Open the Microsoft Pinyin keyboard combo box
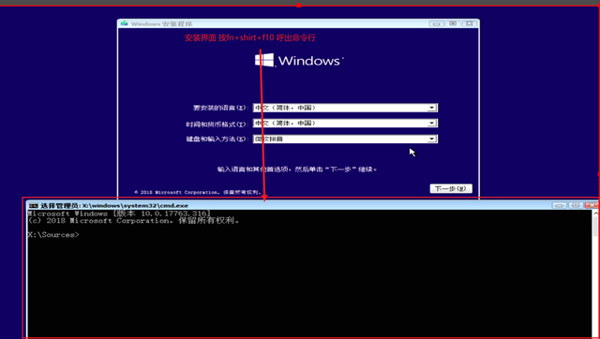Viewport: 600px width, 339px height. pyautogui.click(x=345, y=139)
